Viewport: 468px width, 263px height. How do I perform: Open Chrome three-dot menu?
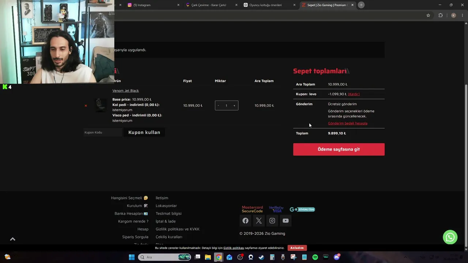coord(463,15)
